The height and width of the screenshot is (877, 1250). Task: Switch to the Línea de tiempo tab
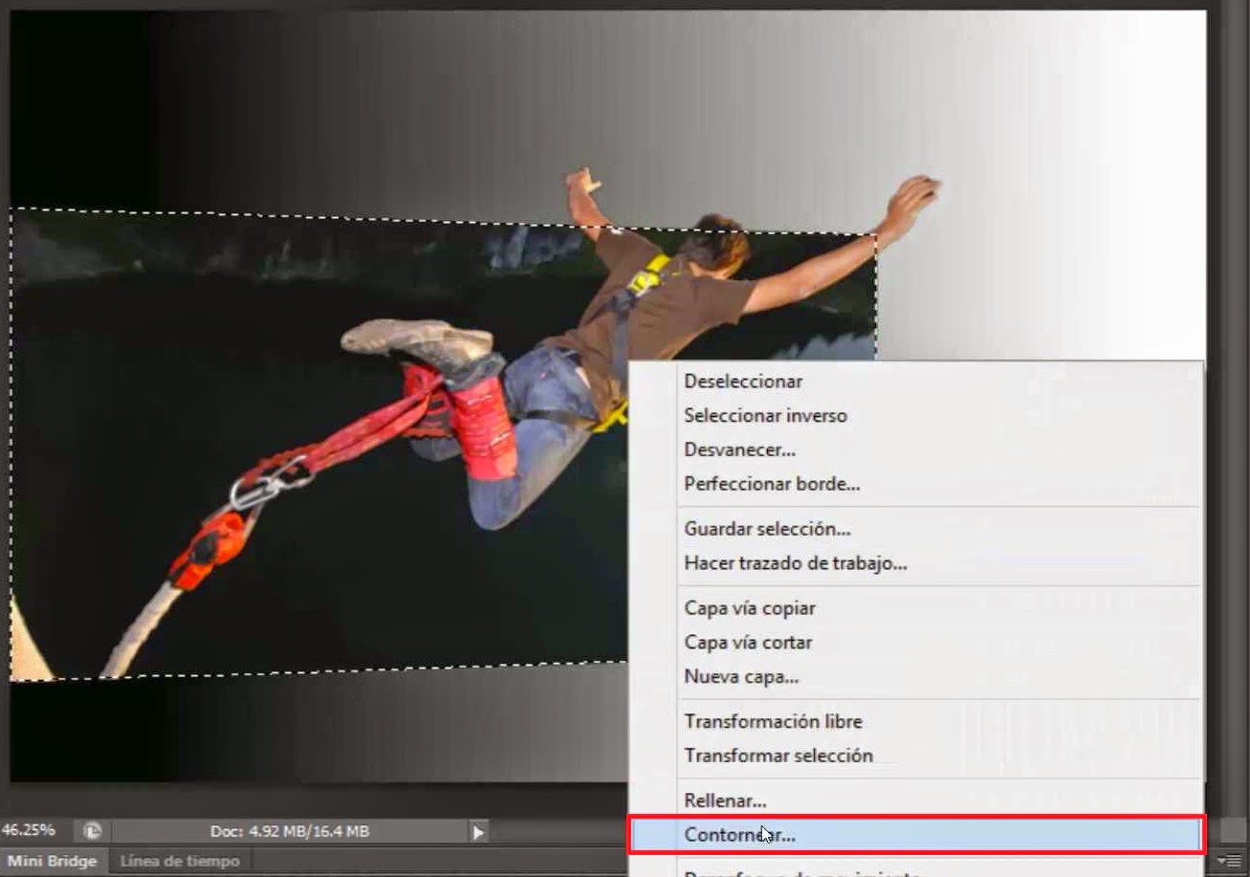tap(179, 861)
